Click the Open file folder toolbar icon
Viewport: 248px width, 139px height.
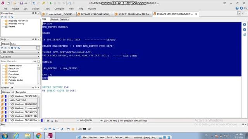[15, 3]
